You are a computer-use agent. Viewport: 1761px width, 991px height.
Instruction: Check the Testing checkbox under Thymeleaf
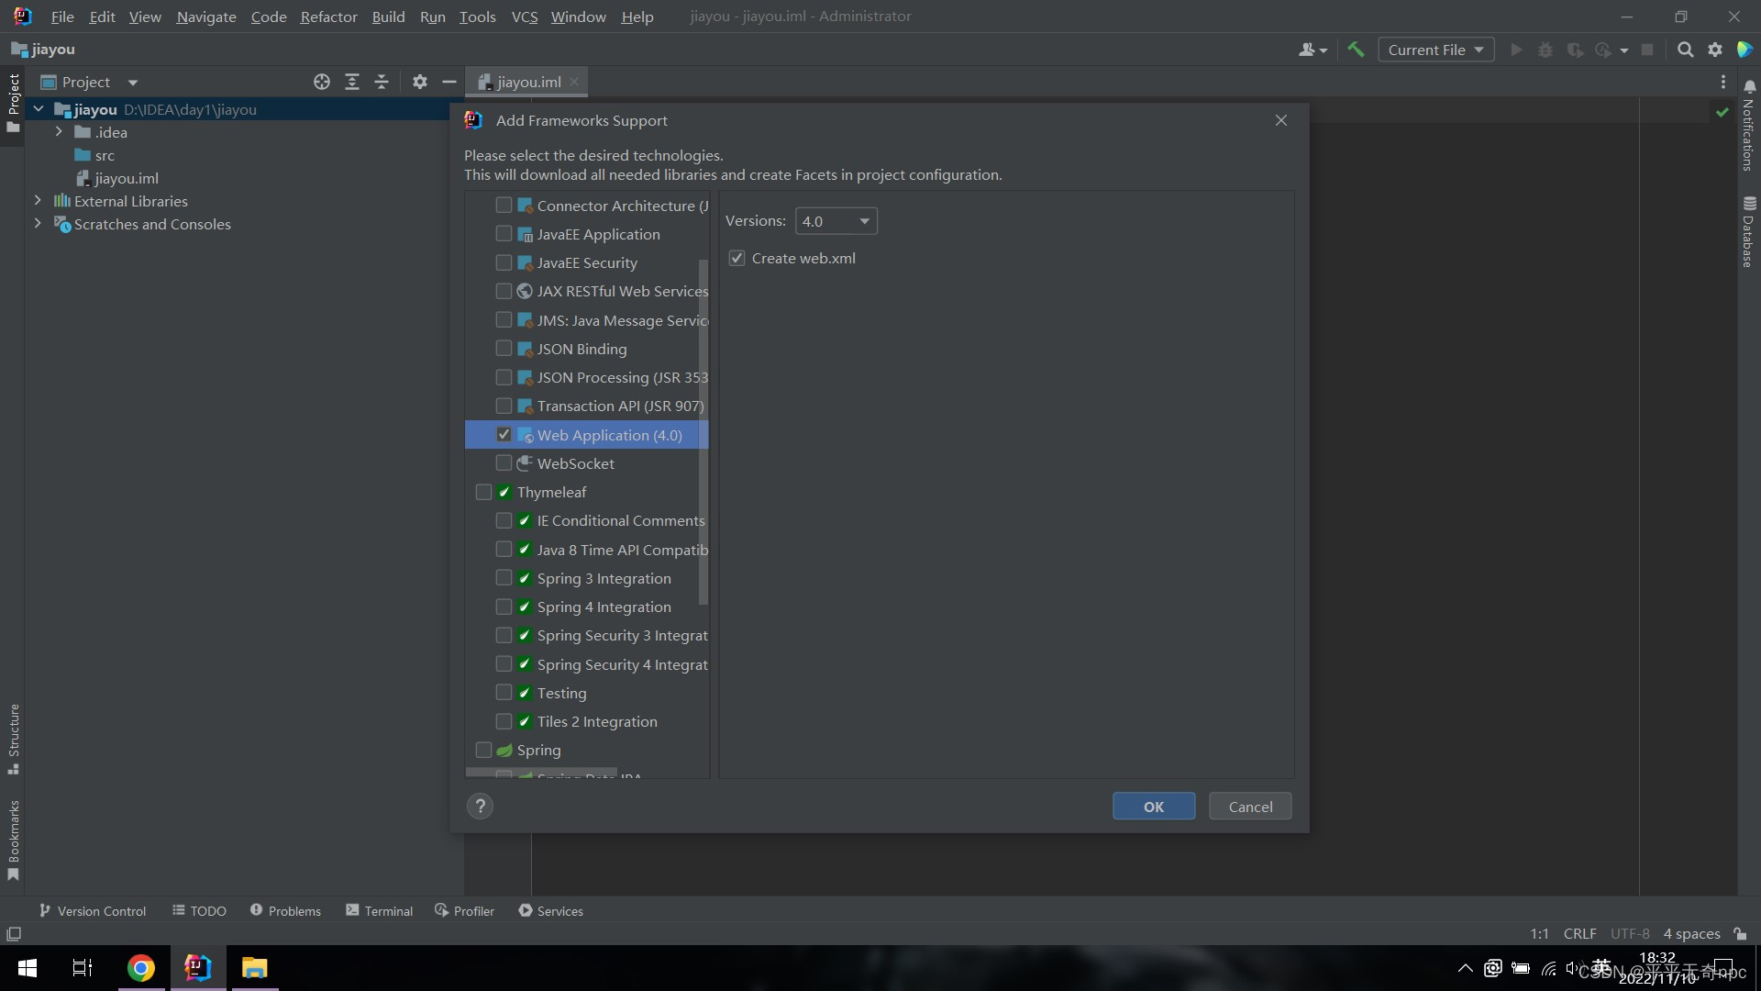pos(504,692)
